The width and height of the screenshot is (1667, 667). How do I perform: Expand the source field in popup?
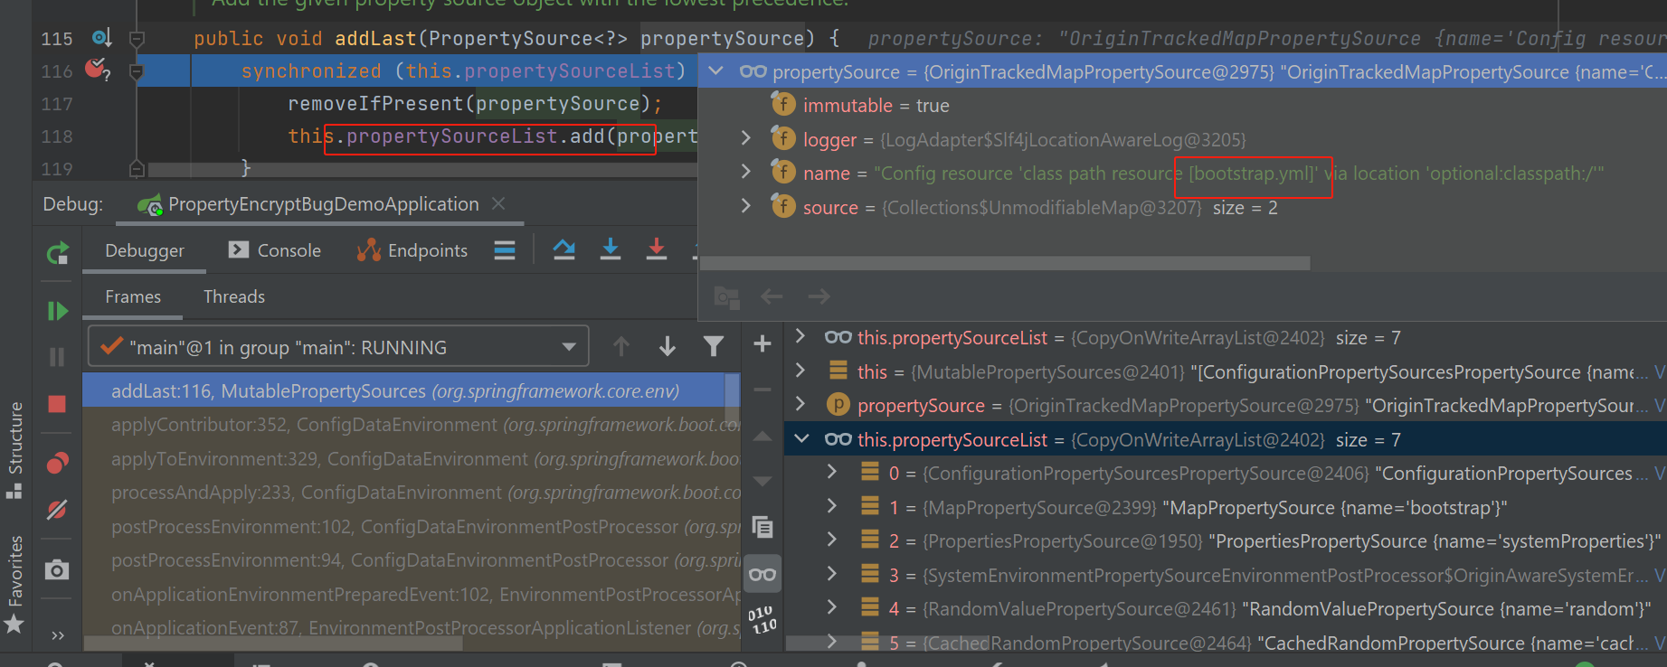(x=745, y=206)
